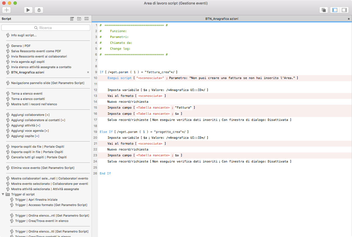Click the Esegui script step on line 10
Screen dimensions: 352x237
coord(119,78)
